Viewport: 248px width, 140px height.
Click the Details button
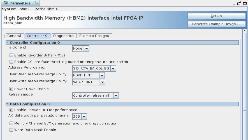[216, 16]
